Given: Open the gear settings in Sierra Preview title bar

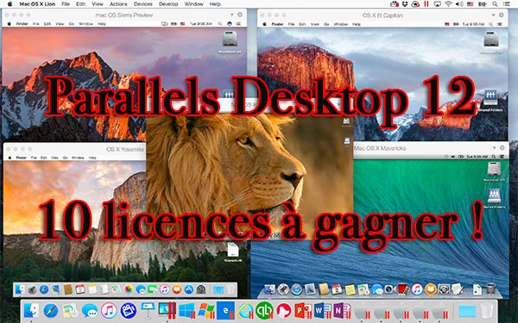Looking at the screenshot, I should point(240,15).
